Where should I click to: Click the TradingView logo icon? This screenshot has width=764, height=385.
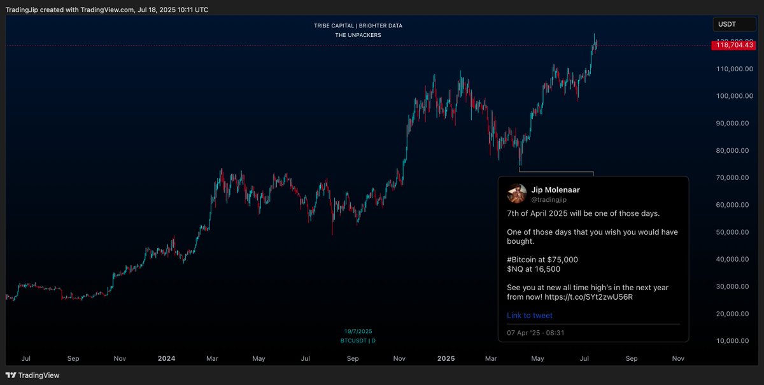10,375
